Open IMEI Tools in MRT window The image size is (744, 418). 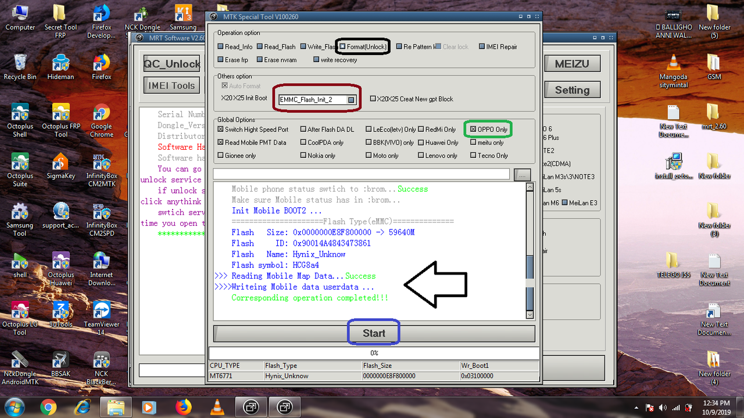tap(171, 85)
